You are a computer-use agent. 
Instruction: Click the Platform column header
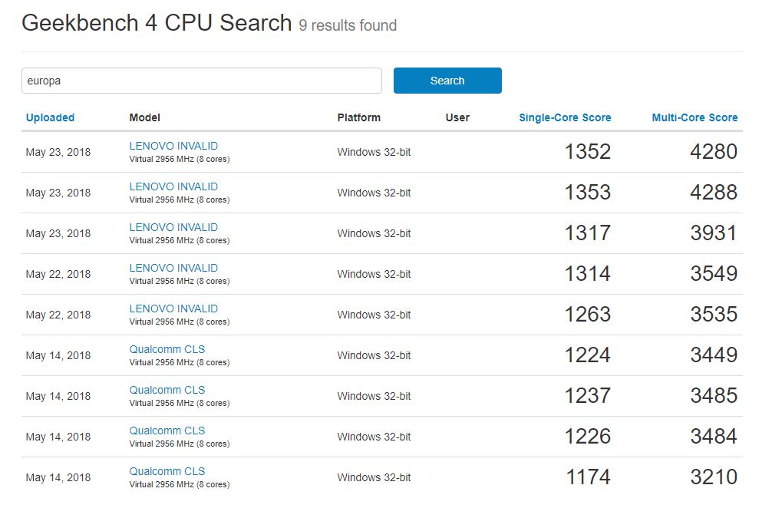tap(358, 117)
